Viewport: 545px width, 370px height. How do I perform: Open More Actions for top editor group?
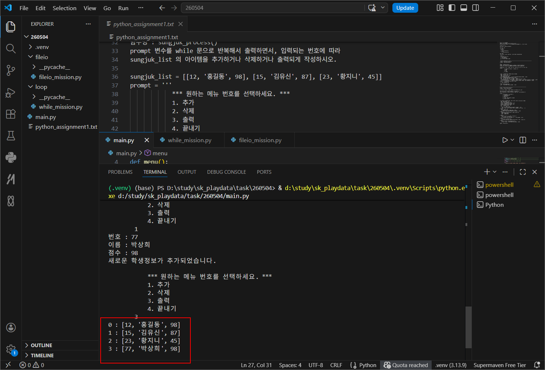(534, 24)
